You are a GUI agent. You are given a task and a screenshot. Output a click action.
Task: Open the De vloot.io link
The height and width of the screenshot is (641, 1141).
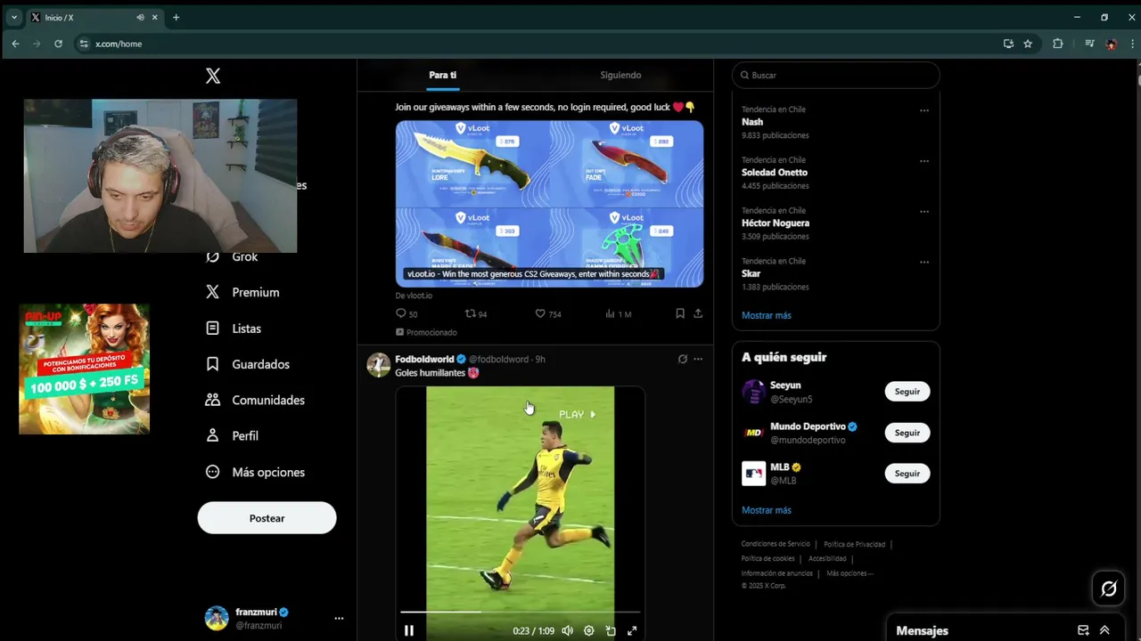pyautogui.click(x=414, y=296)
